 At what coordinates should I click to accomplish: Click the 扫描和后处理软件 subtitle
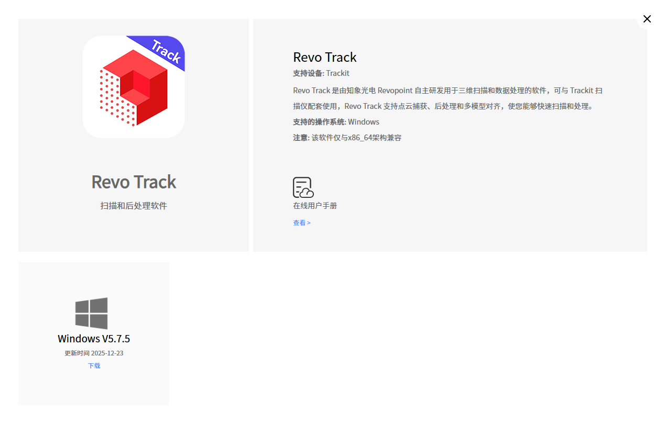(x=134, y=206)
